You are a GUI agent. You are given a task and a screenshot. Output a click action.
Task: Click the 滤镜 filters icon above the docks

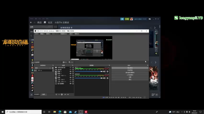(71, 62)
